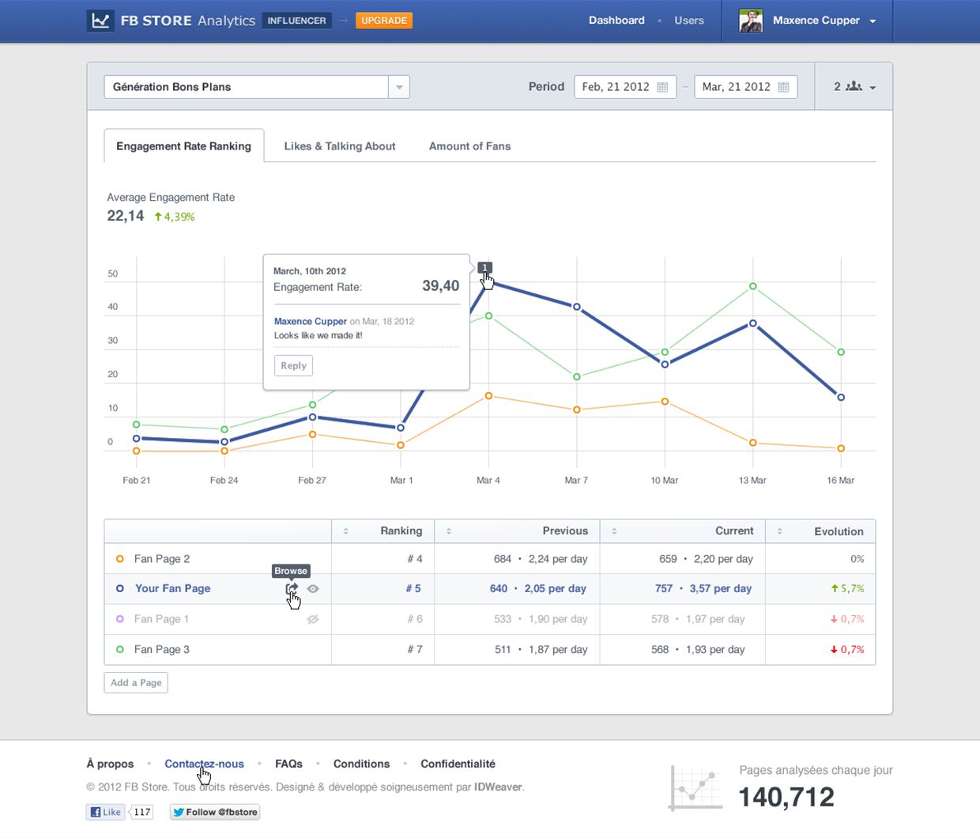Hide Your Fan Page using its eye icon

point(312,588)
